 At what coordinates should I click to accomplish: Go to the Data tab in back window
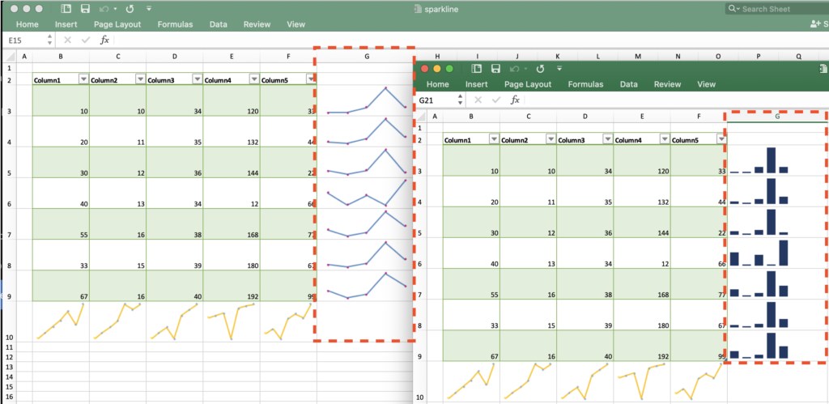click(x=218, y=24)
